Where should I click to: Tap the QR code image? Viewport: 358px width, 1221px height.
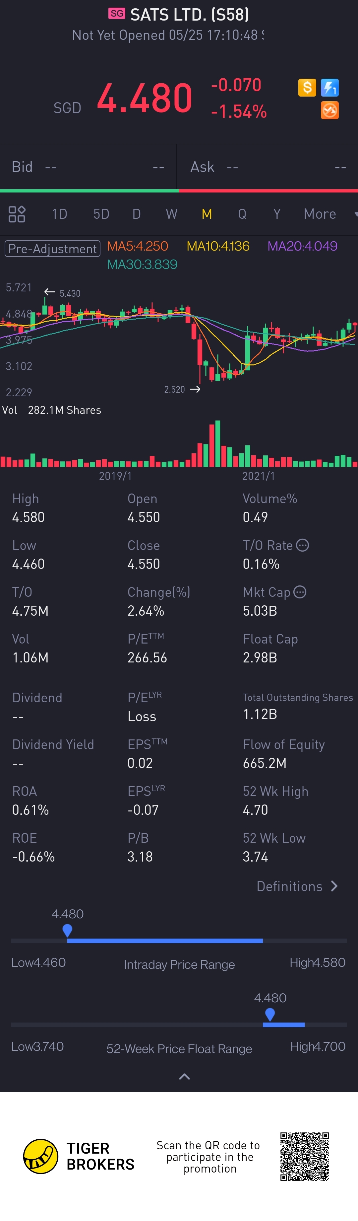305,1157
